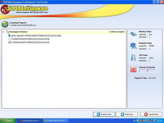Click the registry icon on the third SYS32JHGJ.EXE row
The height and width of the screenshot is (123, 164).
pos(9,42)
